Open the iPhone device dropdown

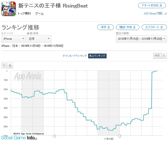[14, 39]
